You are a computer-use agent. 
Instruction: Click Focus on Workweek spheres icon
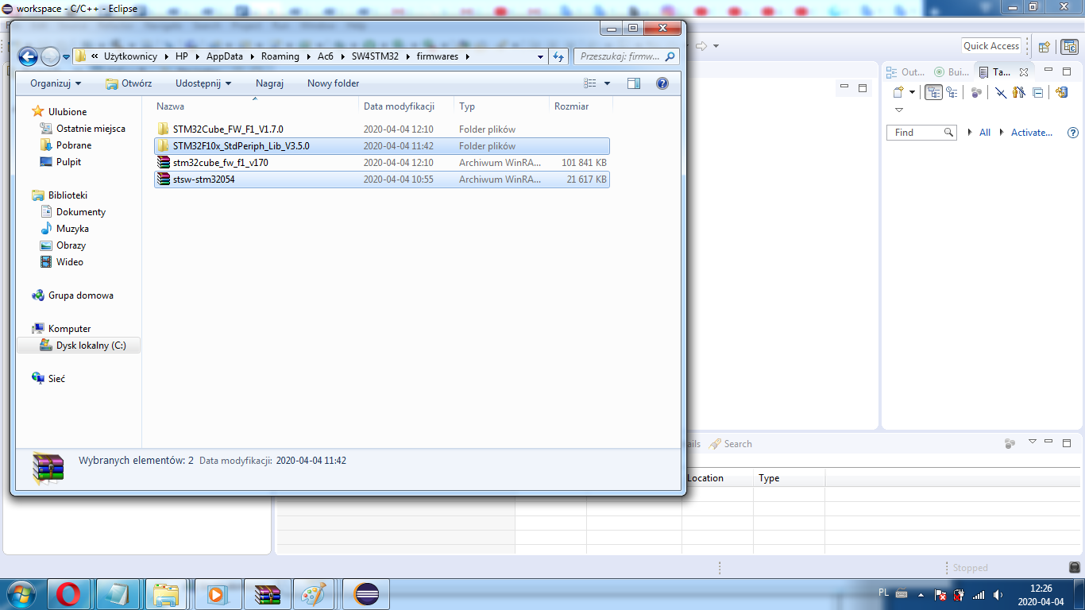[x=976, y=92]
